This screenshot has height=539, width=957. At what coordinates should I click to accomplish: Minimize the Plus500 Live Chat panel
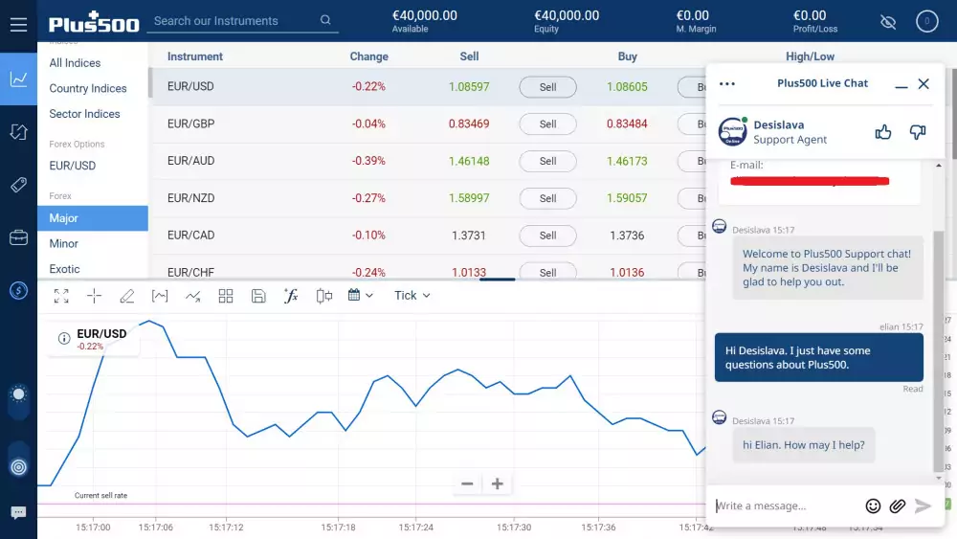(x=901, y=85)
